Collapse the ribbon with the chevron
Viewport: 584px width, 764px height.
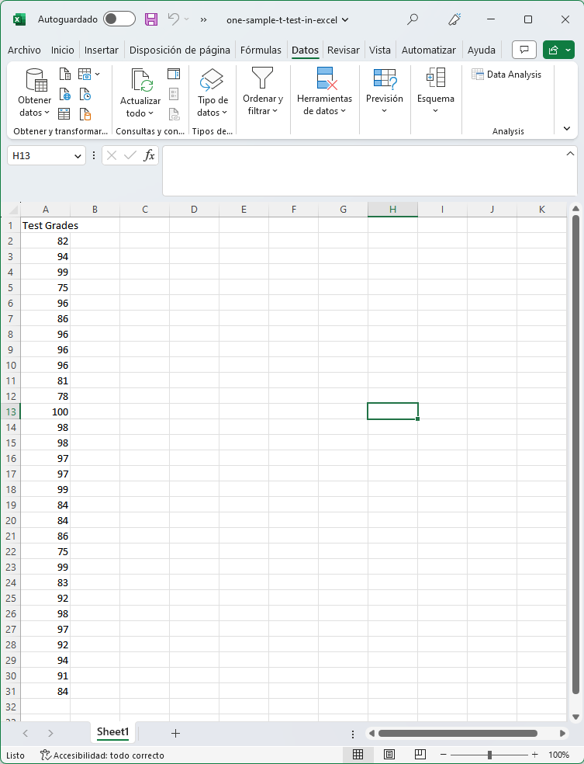click(567, 129)
